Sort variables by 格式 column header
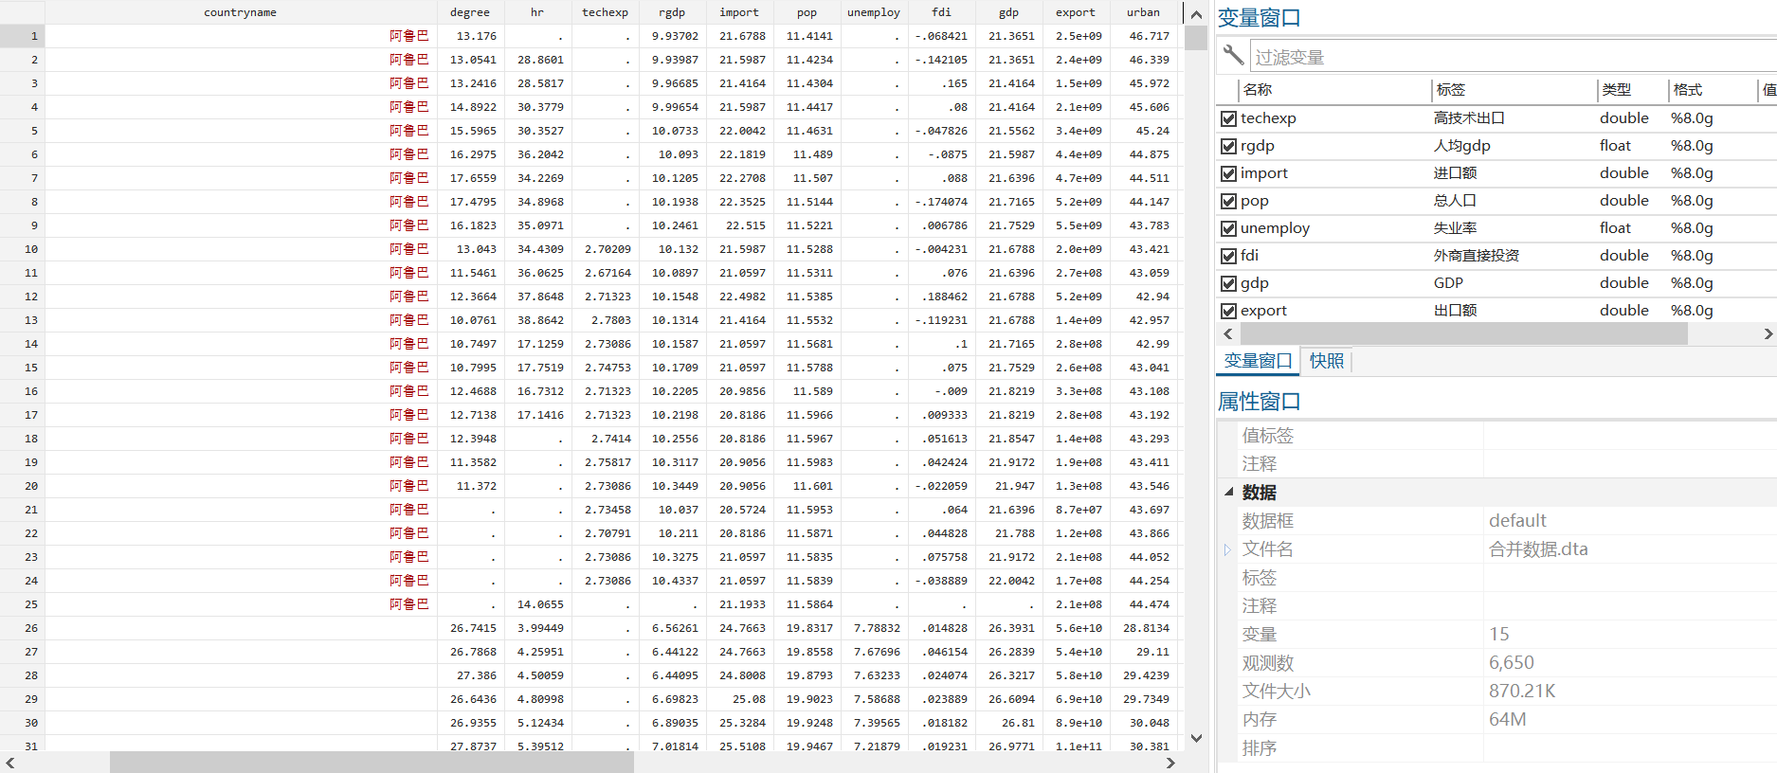This screenshot has width=1777, height=773. tap(1713, 90)
